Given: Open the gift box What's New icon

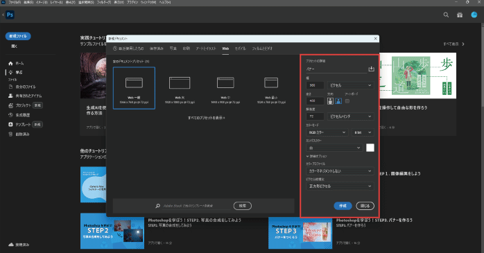Looking at the screenshot, I should [x=460, y=15].
